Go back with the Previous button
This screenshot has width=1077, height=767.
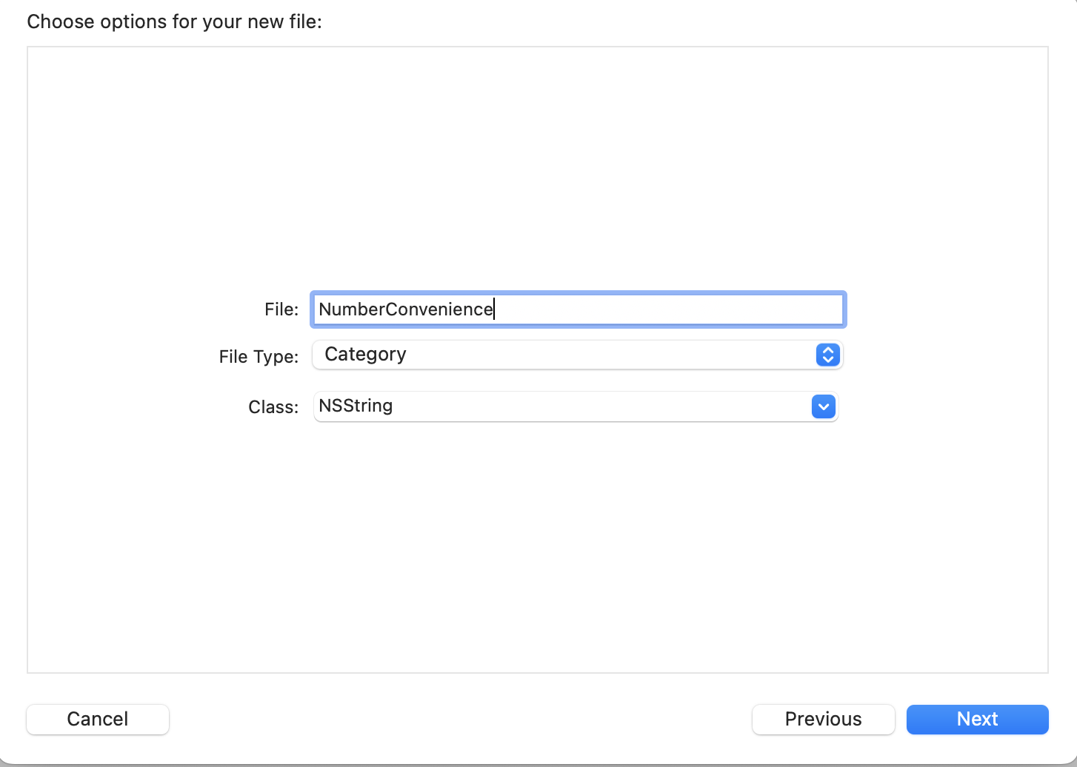coord(823,719)
